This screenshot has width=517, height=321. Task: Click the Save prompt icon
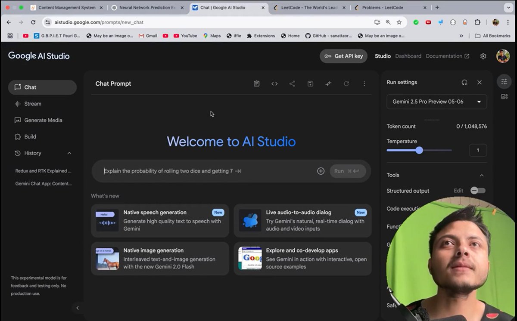pyautogui.click(x=310, y=83)
